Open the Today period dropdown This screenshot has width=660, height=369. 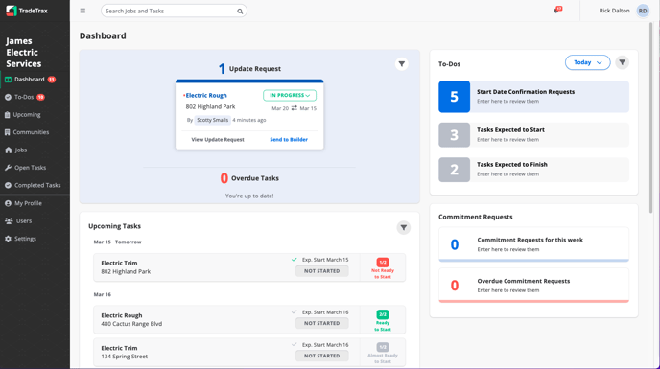point(588,62)
